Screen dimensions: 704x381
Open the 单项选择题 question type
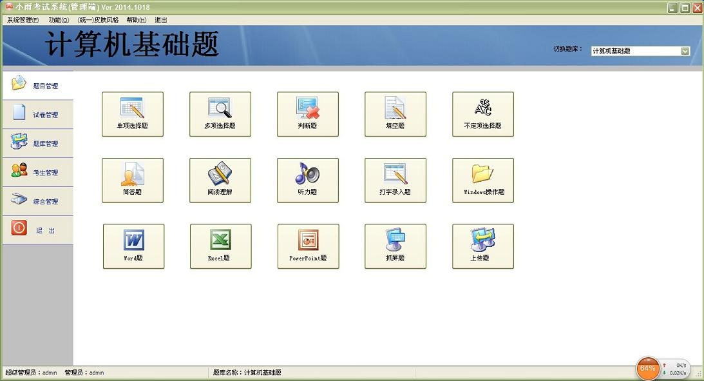[133, 114]
